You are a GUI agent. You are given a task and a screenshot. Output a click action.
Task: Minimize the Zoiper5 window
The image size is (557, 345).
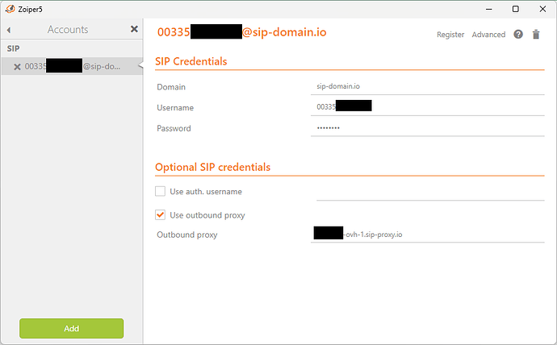click(x=489, y=9)
